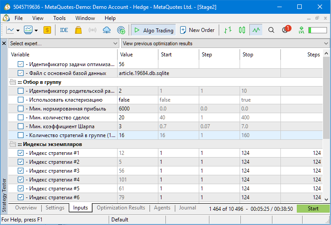Close the Strategy Tester panel
This screenshot has width=331, height=225.
click(x=4, y=43)
